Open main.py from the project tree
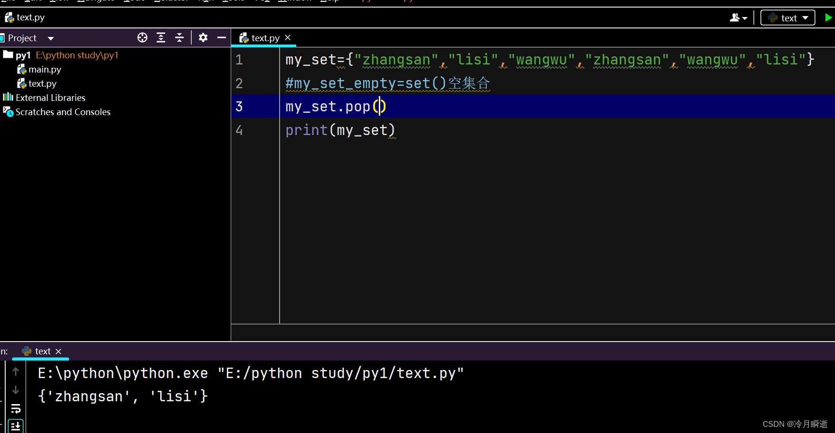The width and height of the screenshot is (835, 433). pyautogui.click(x=45, y=69)
